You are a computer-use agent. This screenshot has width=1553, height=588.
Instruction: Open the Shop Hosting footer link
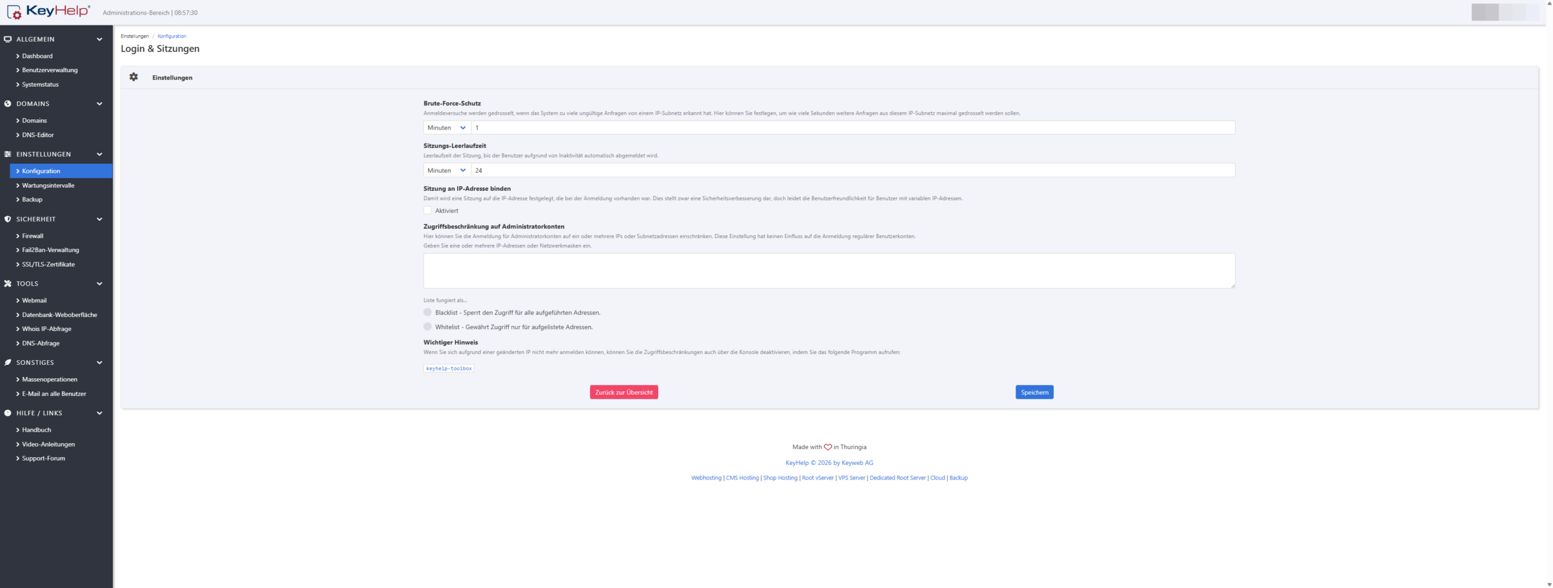click(x=780, y=478)
